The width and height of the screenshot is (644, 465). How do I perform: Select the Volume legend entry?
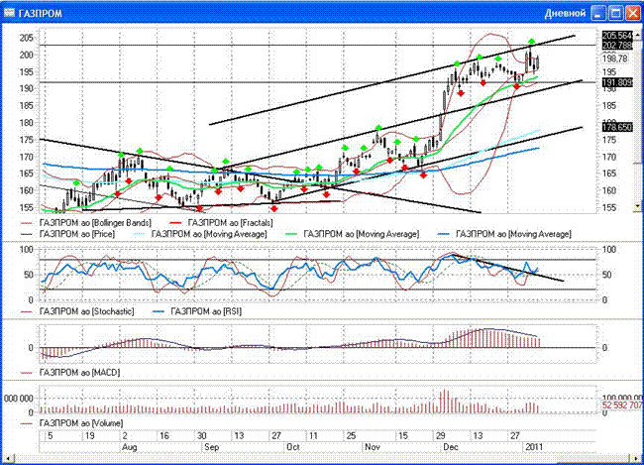pyautogui.click(x=72, y=423)
